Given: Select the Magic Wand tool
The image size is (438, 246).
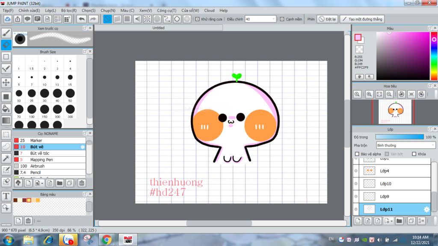Looking at the screenshot, I should (x=6, y=158).
